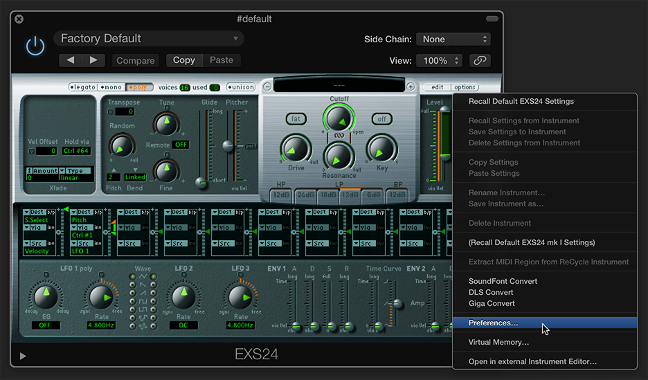Screen dimensions: 648x380
Task: Load the previous preset with left arrow
Action: 70,60
